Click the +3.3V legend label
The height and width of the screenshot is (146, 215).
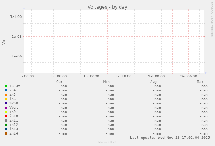15,86
